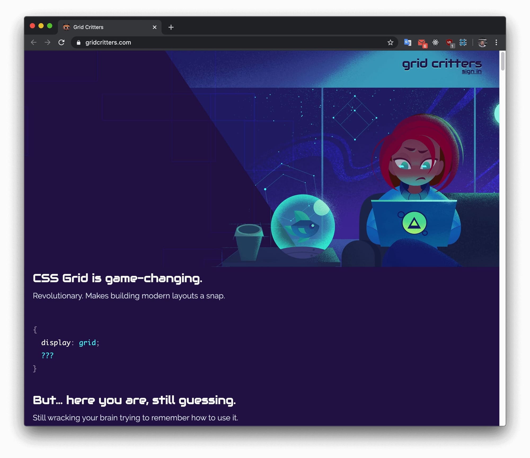Image resolution: width=530 pixels, height=458 pixels.
Task: Click the green macOS fullscreen window button
Action: tap(50, 26)
